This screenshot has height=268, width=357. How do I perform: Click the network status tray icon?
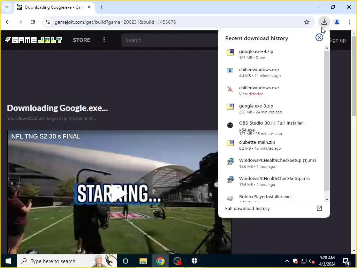click(x=304, y=261)
